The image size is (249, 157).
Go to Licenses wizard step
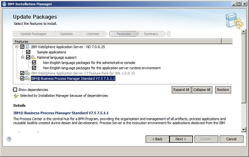pos(93,34)
